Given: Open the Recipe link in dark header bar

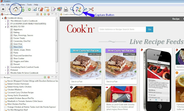Looking at the screenshot, I should [176, 19].
